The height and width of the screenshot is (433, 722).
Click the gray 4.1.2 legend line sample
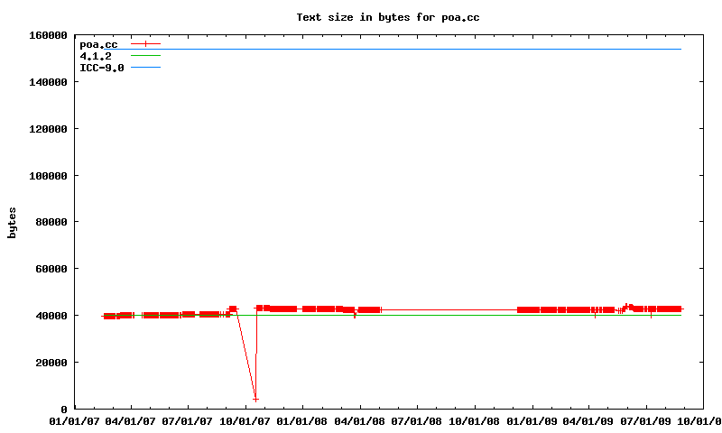coord(145,56)
